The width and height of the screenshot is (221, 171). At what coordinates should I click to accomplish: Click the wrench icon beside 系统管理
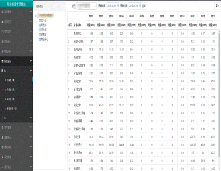click(x=2, y=157)
